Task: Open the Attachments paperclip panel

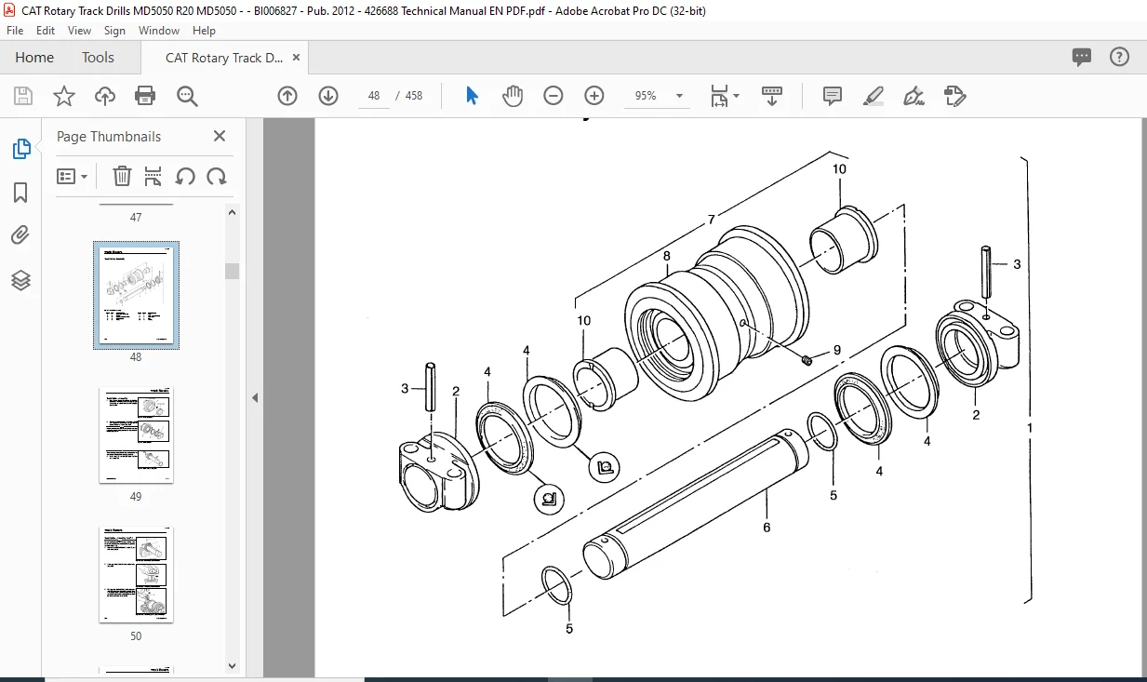Action: 20,235
